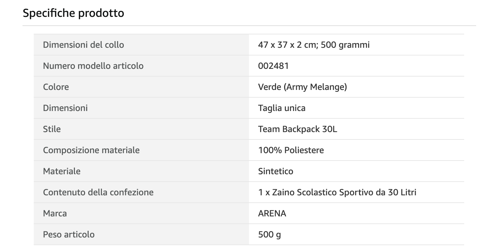Select the Marca row label
This screenshot has height=248, width=493.
(x=55, y=213)
